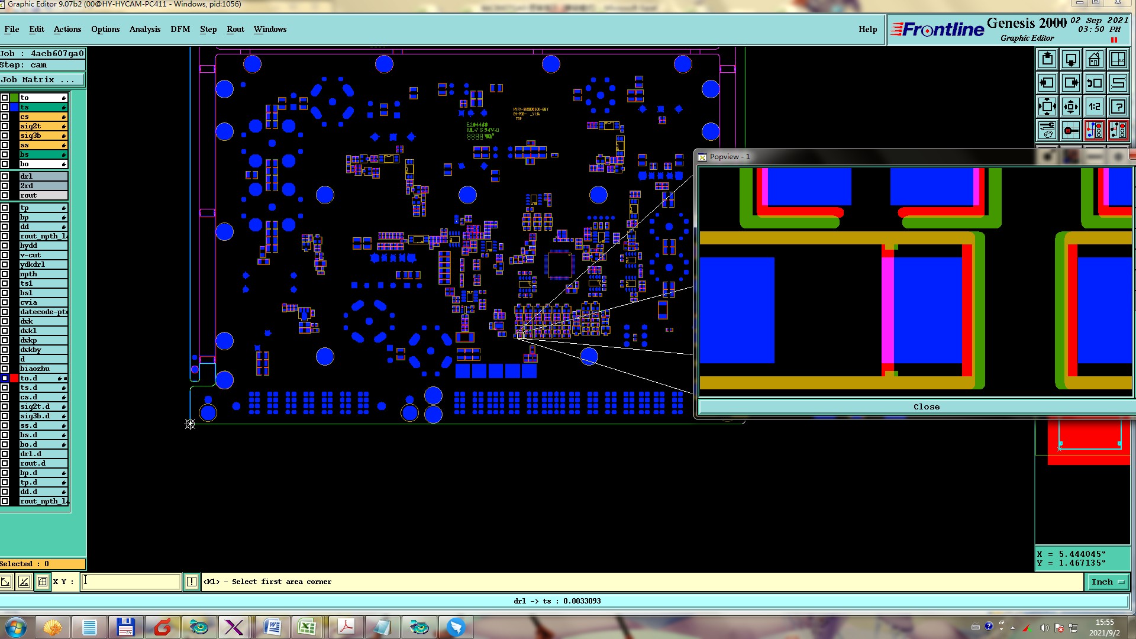Toggle checkbox for the ts layer

coord(5,107)
